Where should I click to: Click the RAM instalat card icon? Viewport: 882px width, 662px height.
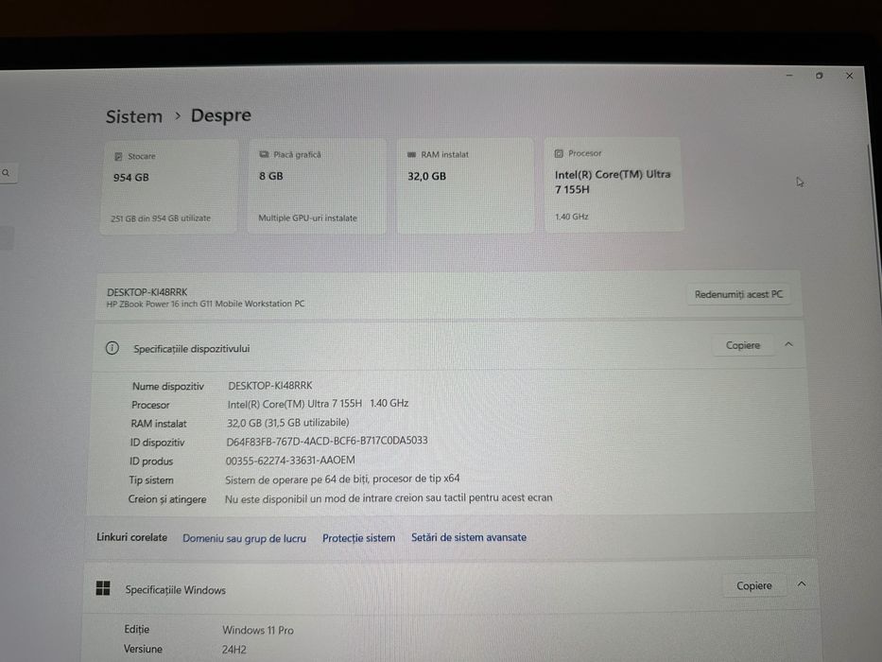coord(412,154)
